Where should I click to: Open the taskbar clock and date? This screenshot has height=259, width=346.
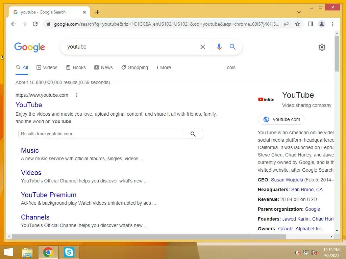pyautogui.click(x=331, y=253)
